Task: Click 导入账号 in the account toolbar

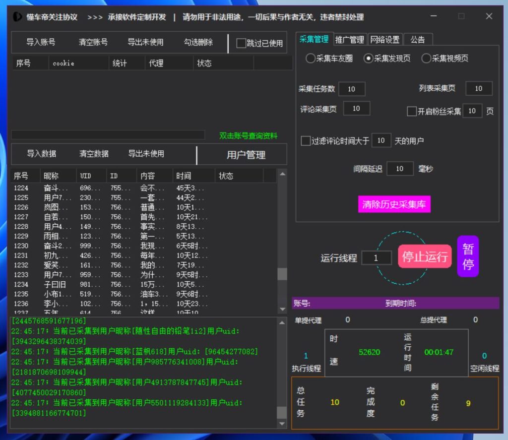Action: click(41, 43)
